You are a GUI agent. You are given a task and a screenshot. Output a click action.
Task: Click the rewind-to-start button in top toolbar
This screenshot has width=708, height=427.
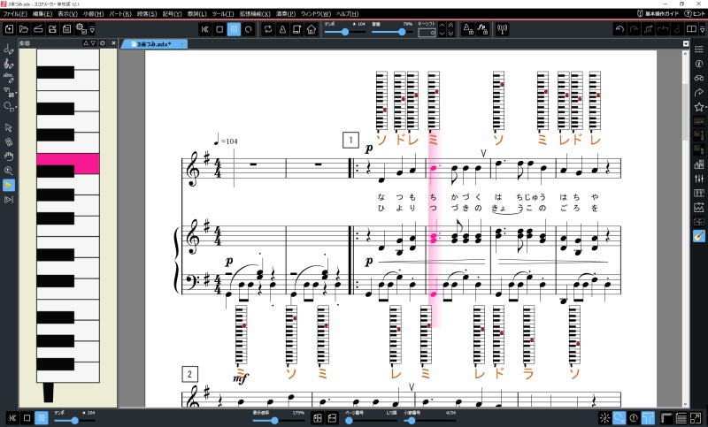[x=205, y=29]
